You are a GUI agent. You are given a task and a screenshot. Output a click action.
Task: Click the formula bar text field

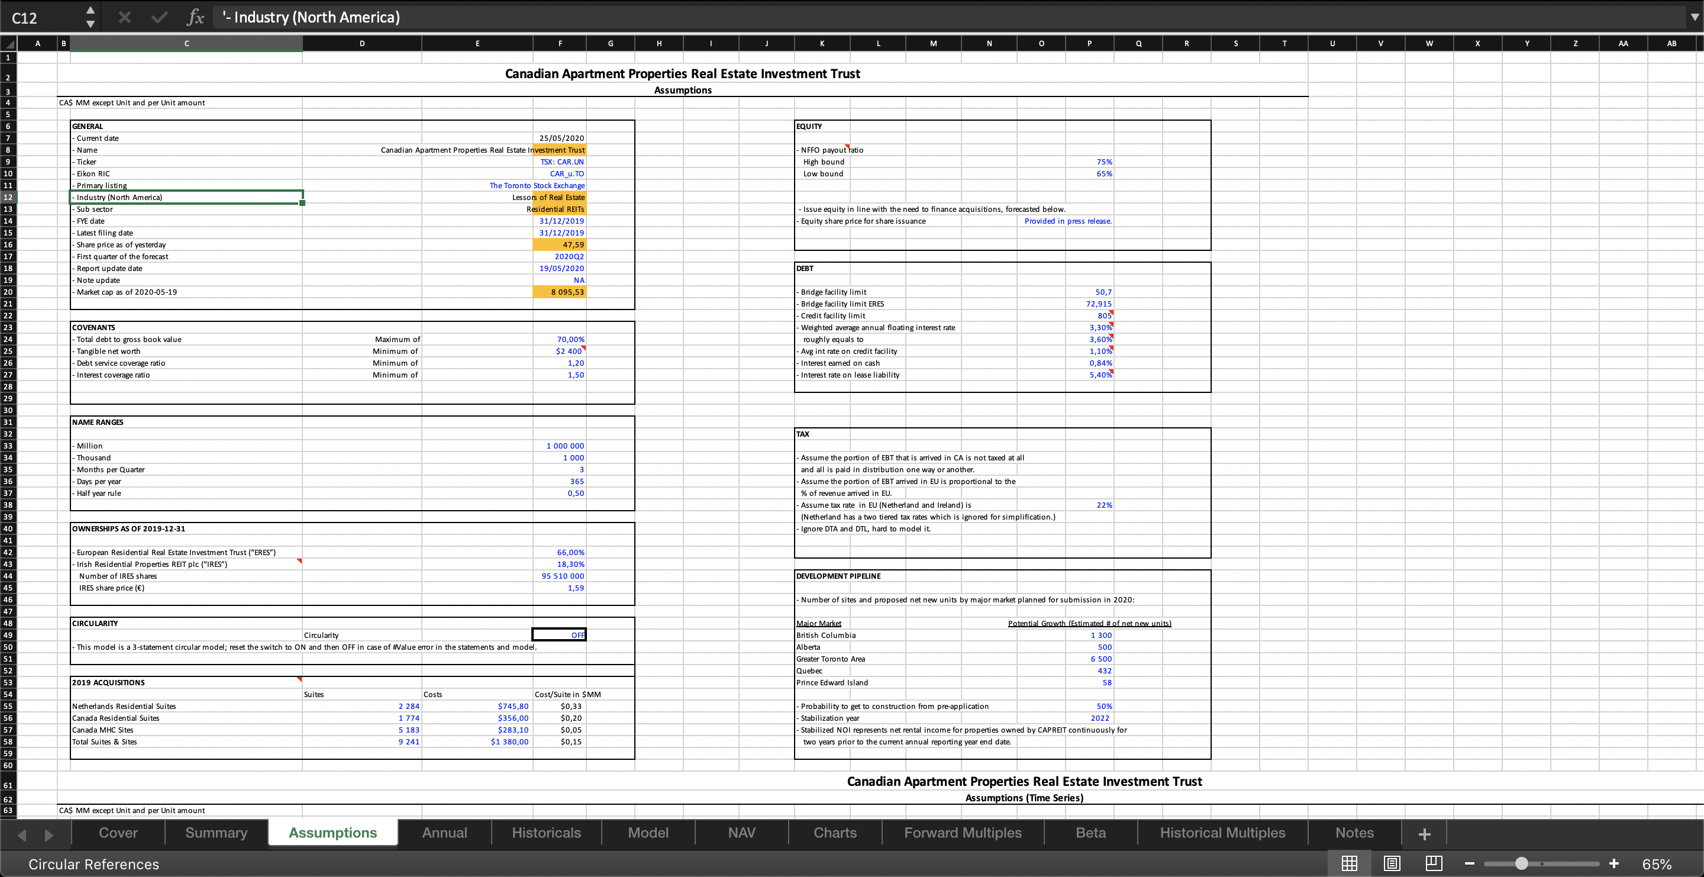(x=949, y=17)
